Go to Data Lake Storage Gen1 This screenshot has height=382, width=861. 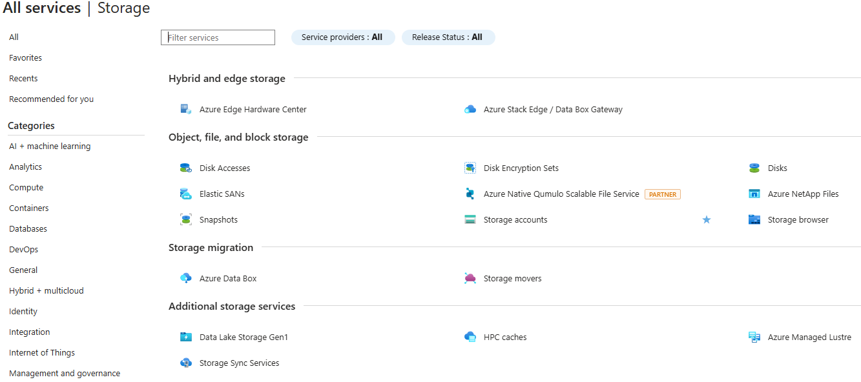pyautogui.click(x=244, y=337)
